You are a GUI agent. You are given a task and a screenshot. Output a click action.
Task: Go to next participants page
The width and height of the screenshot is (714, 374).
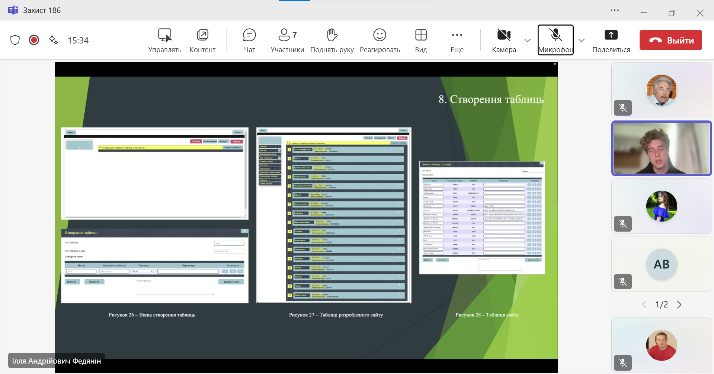679,304
